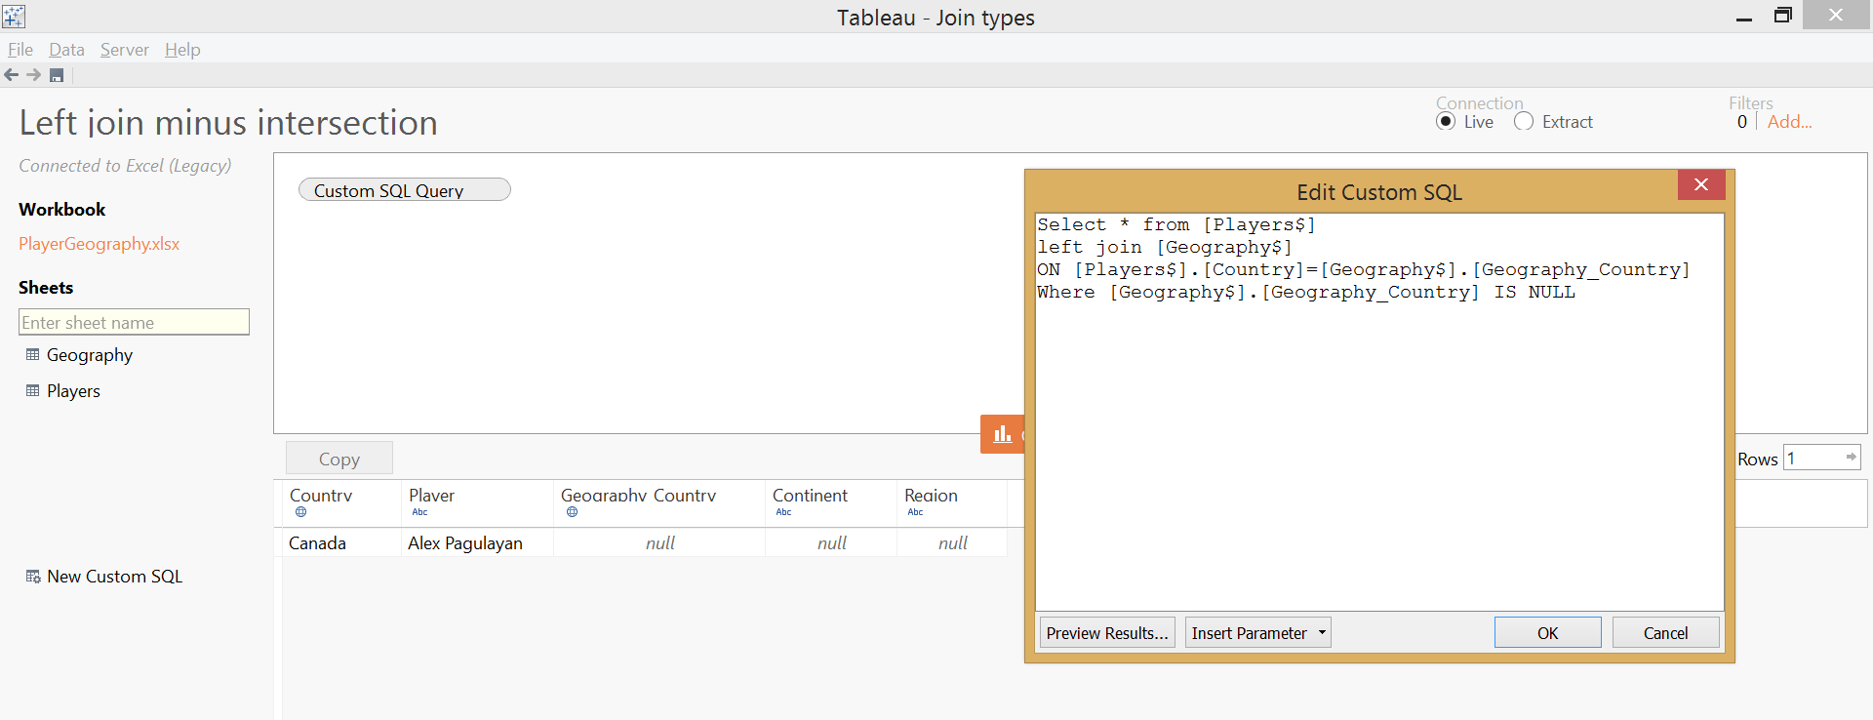The image size is (1873, 720).
Task: Click the Players sheet table icon
Action: pyautogui.click(x=32, y=390)
